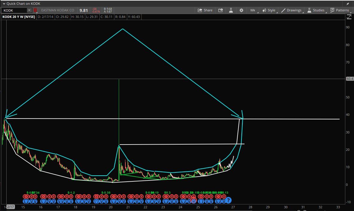354x211 pixels.
Task: Click the -10 label on price axis
Action: click(x=348, y=202)
